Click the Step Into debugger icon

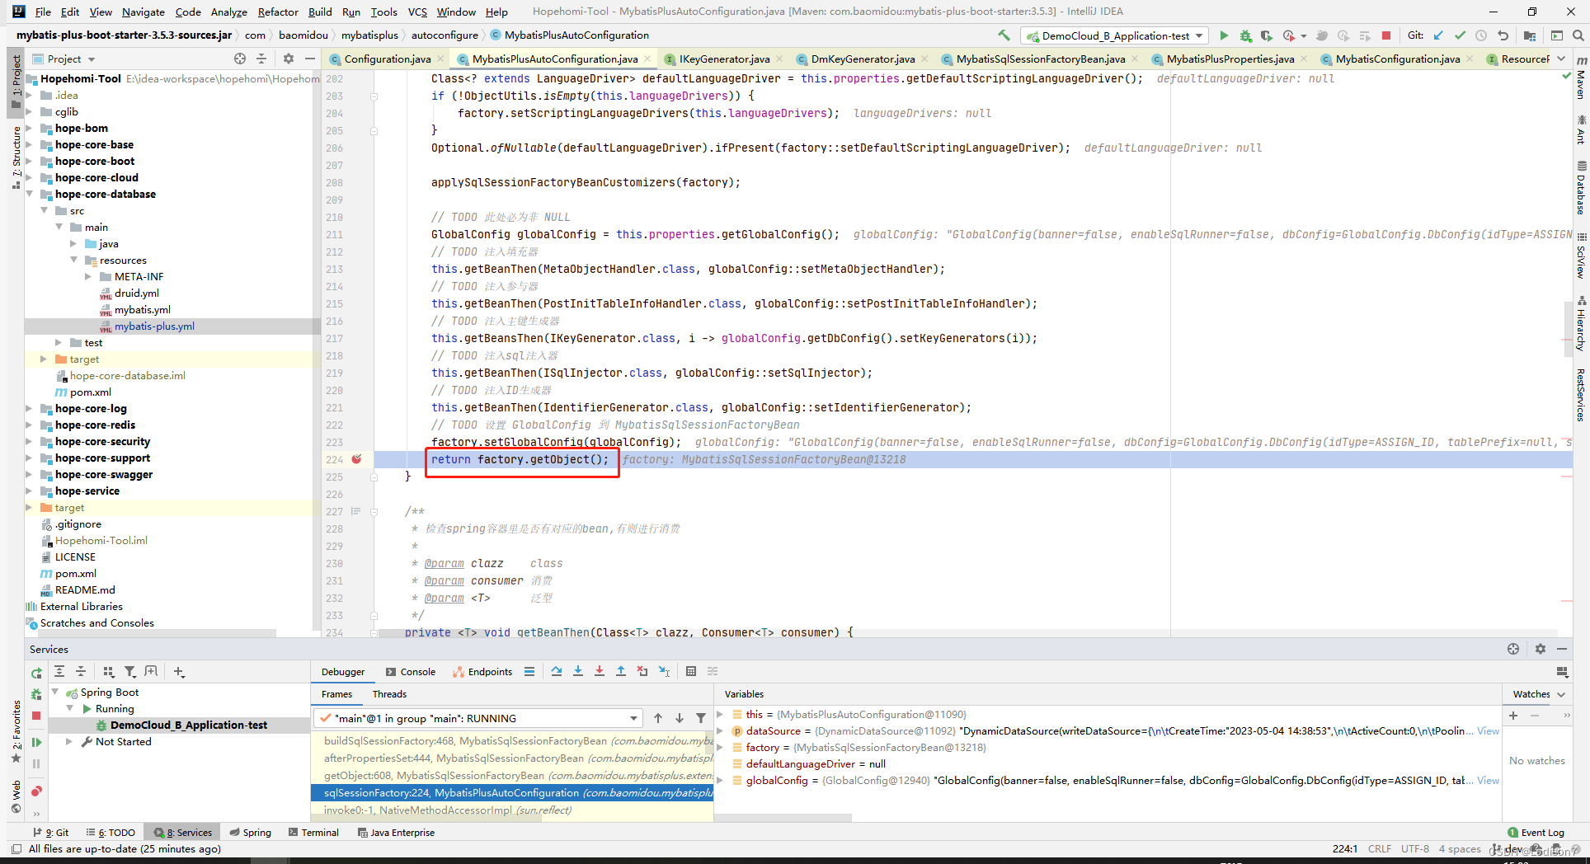click(578, 671)
